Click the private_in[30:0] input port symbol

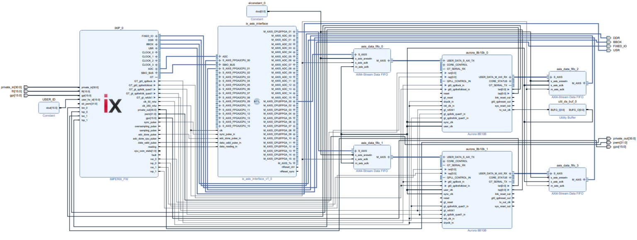(26, 87)
